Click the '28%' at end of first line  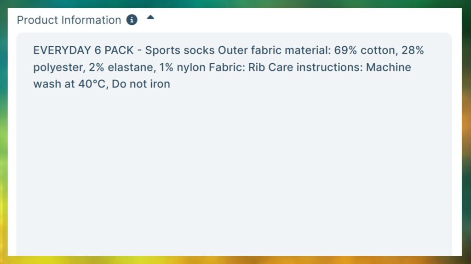click(x=413, y=50)
